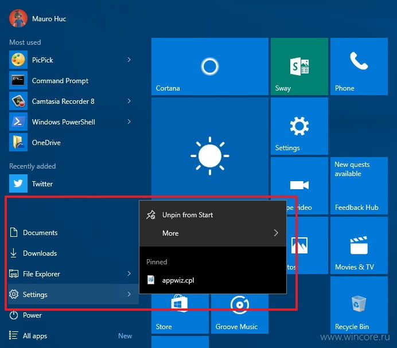397x348 pixels.
Task: Launch the Command Prompt icon
Action: click(x=18, y=80)
